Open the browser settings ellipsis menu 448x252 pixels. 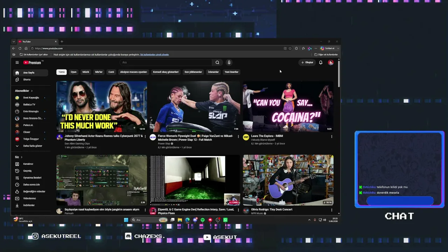(x=316, y=48)
